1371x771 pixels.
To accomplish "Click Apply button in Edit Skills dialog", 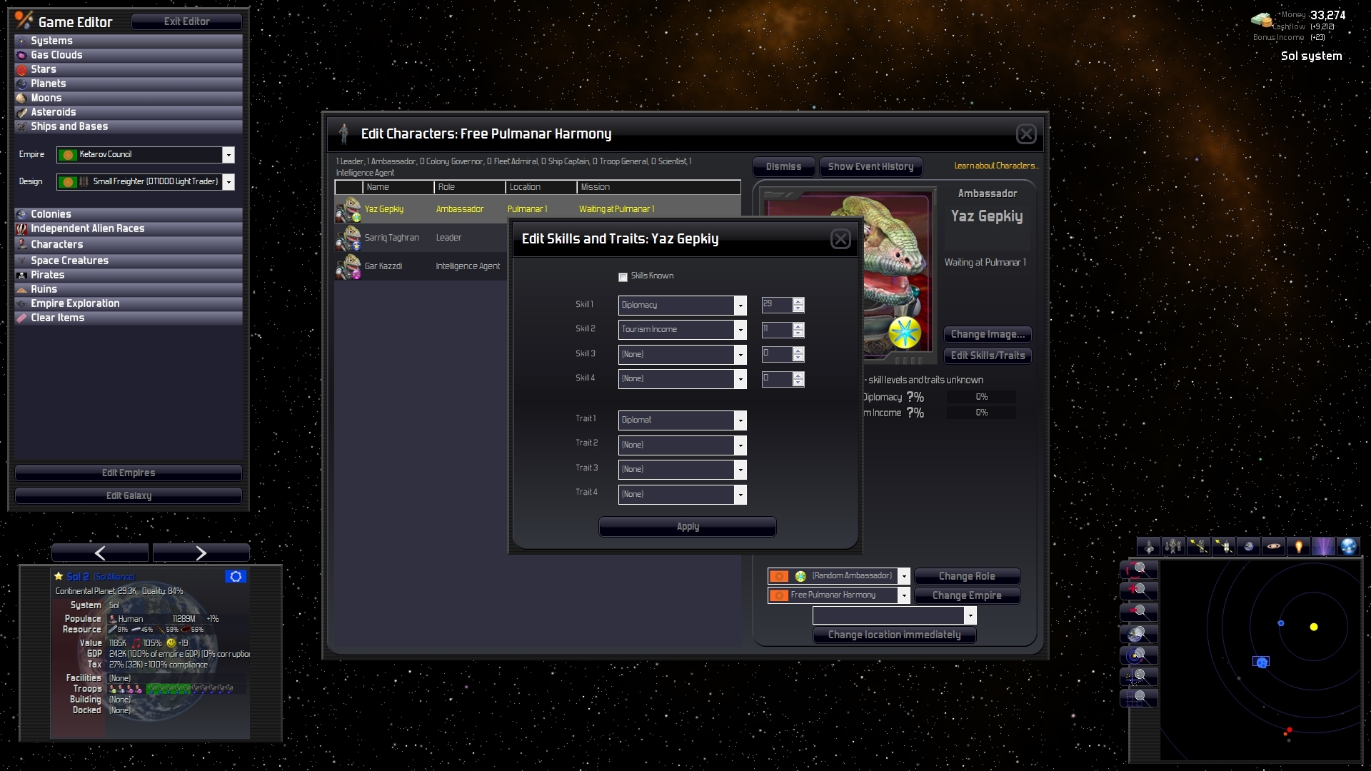I will 688,526.
